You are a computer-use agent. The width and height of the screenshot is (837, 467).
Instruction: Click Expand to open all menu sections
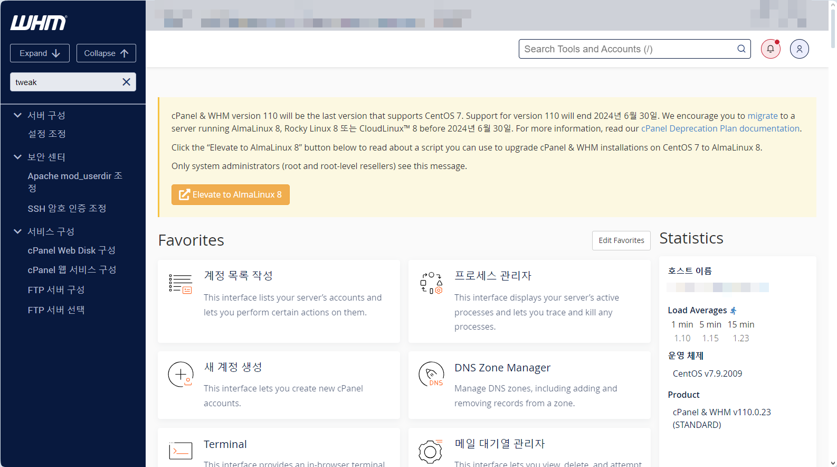coord(40,53)
